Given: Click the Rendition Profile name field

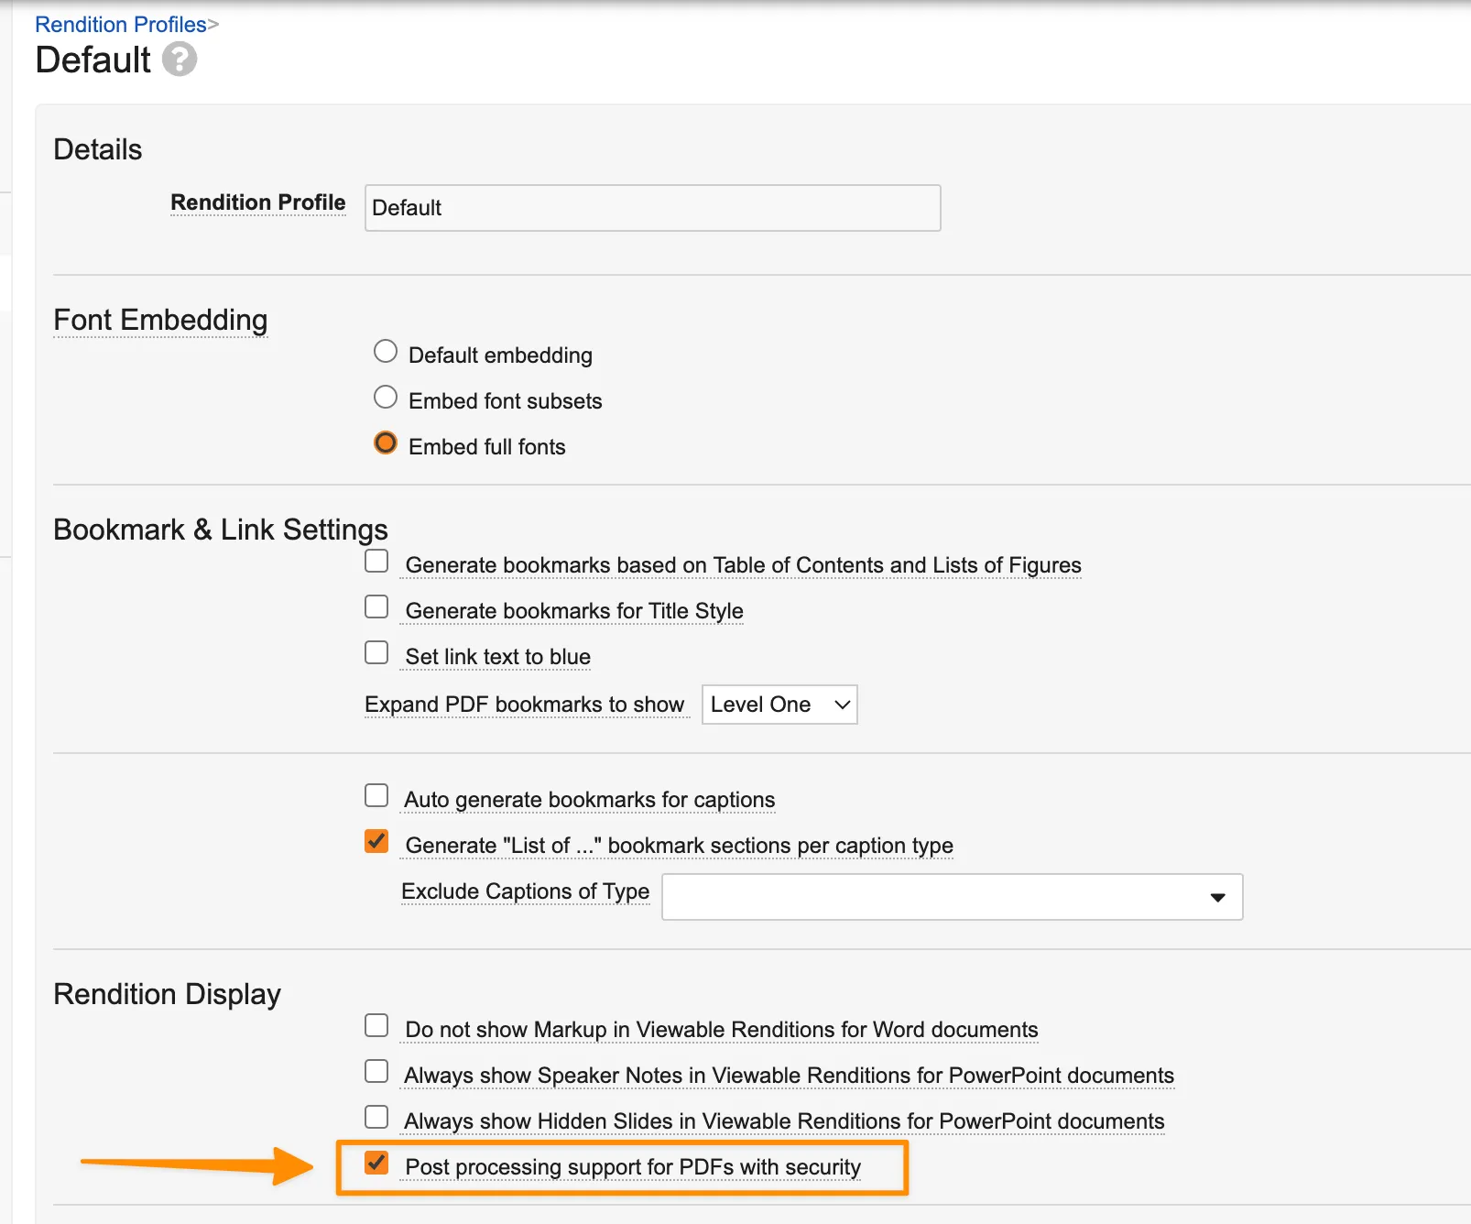Looking at the screenshot, I should point(652,208).
